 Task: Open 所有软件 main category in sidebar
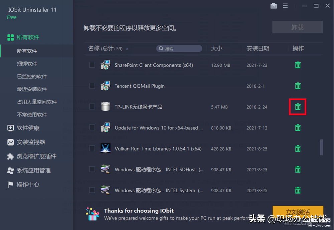[23, 37]
